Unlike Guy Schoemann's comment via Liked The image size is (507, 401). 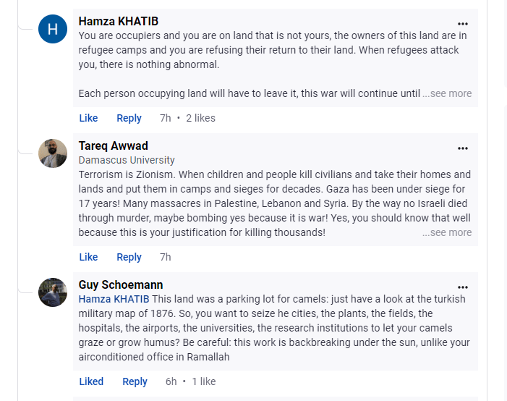(x=91, y=381)
